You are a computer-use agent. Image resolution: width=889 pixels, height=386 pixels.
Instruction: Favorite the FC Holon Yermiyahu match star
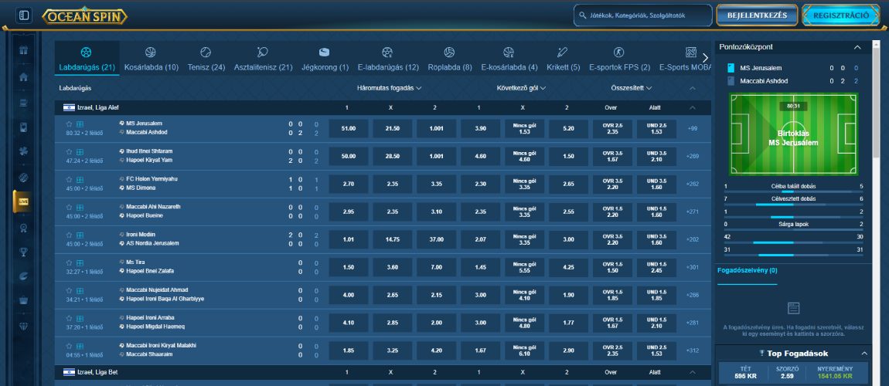click(x=69, y=179)
